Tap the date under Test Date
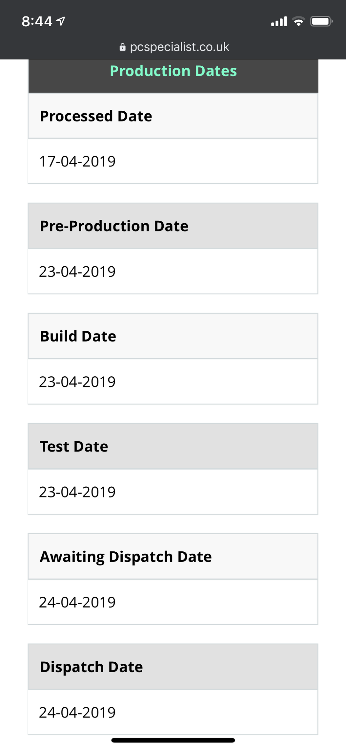This screenshot has width=346, height=750. coord(77,492)
